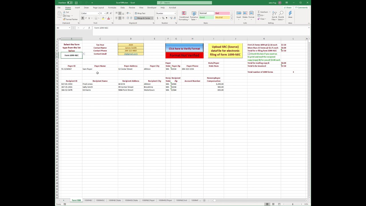
Task: Click the Increase Font Size icon
Action: click(x=108, y=13)
